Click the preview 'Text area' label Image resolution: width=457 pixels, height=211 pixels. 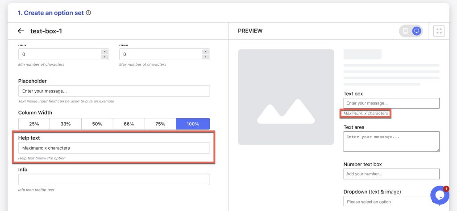tap(354, 127)
